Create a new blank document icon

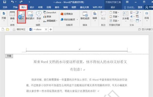coord(3,29)
